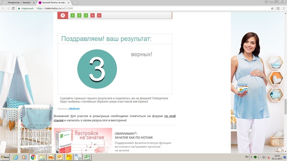Launch Internet Explorer from the taskbar
The height and width of the screenshot is (161, 287).
click(16, 157)
